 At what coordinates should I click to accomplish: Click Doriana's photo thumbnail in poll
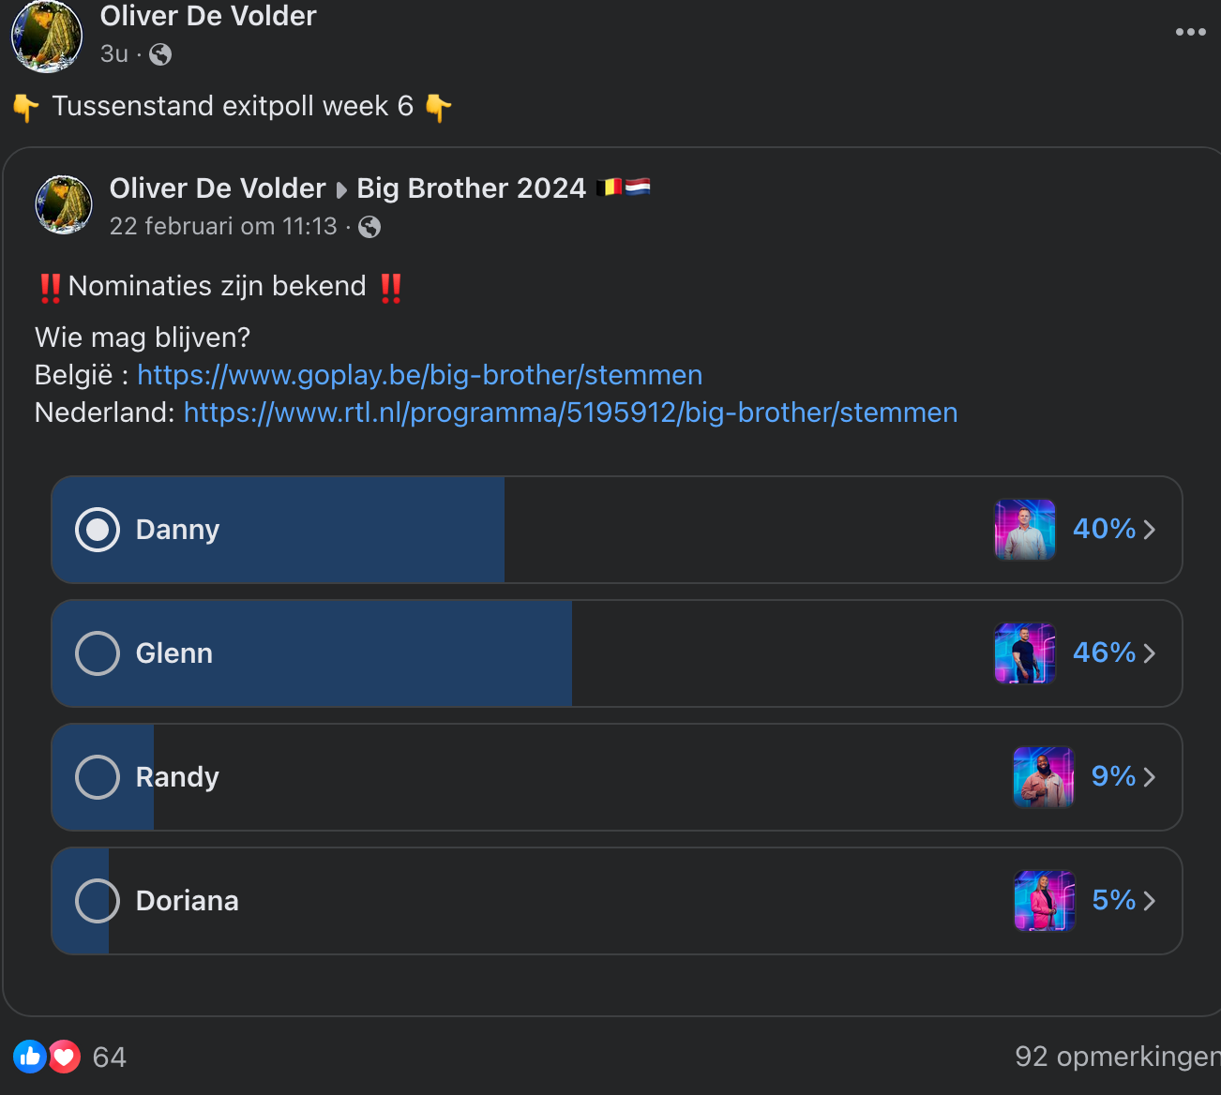click(x=1044, y=901)
